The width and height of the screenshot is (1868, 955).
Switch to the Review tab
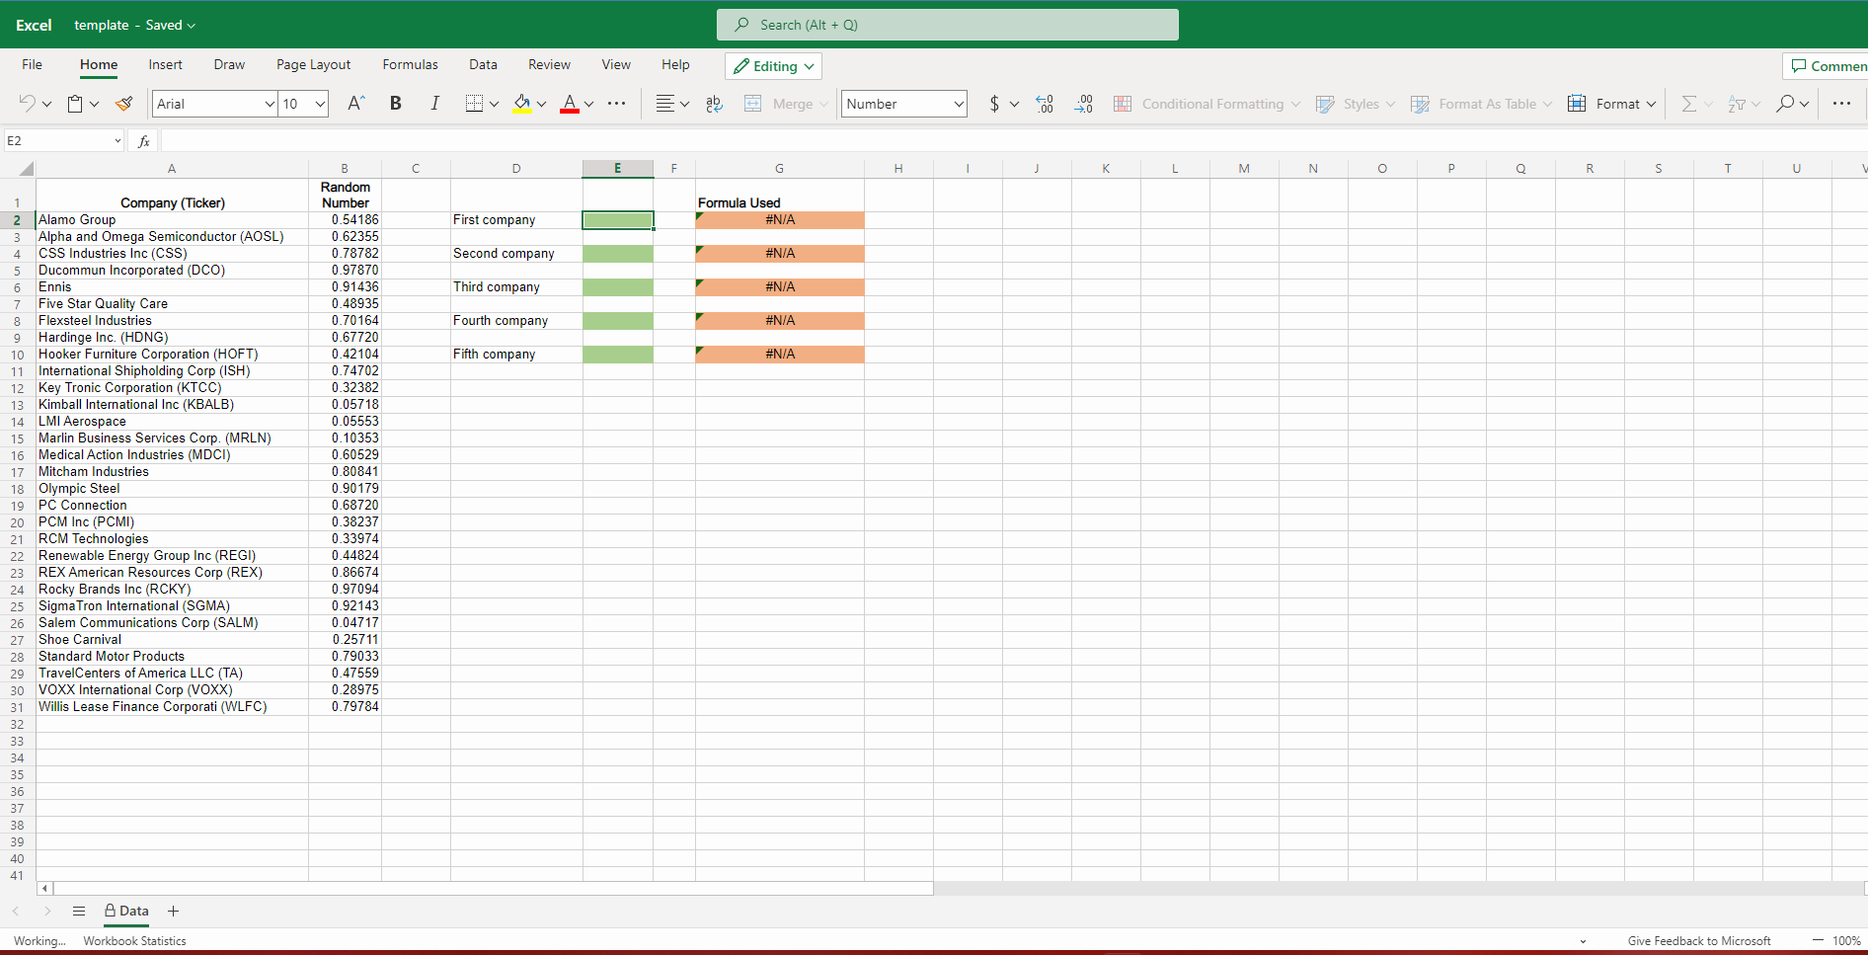[x=549, y=64]
